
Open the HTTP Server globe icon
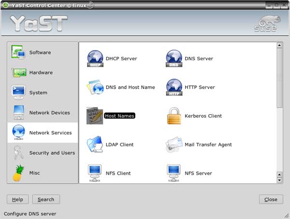174,87
